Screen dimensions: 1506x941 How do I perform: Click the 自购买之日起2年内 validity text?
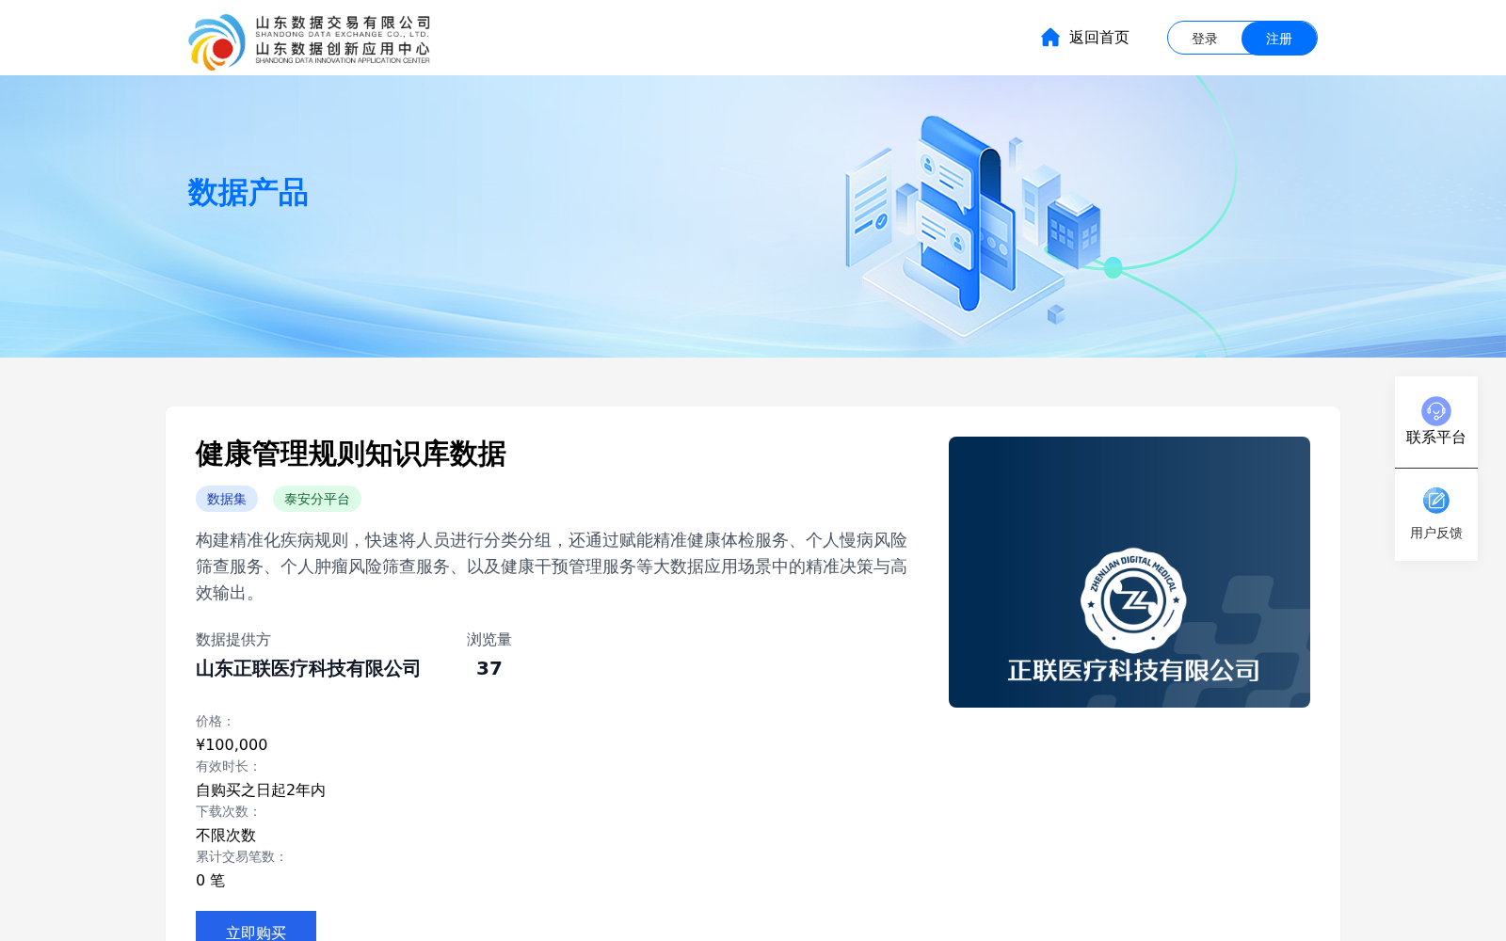tap(261, 789)
